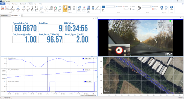Collapse the ribbon using top-right icon
The height and width of the screenshot is (99, 184).
(x=183, y=4)
